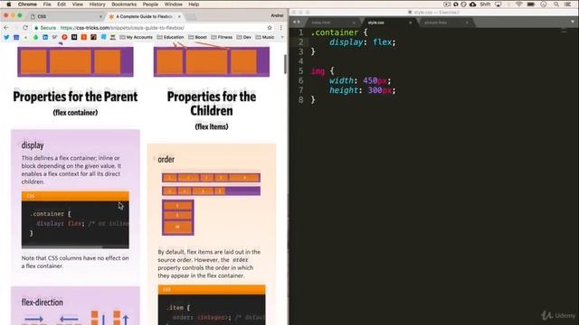Open Spotlight search magnifier
This screenshot has height=325, width=579.
pos(556,5)
